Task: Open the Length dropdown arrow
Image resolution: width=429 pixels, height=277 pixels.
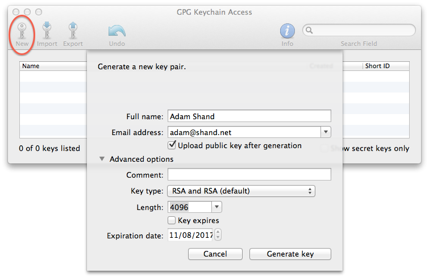Action: tap(216, 207)
